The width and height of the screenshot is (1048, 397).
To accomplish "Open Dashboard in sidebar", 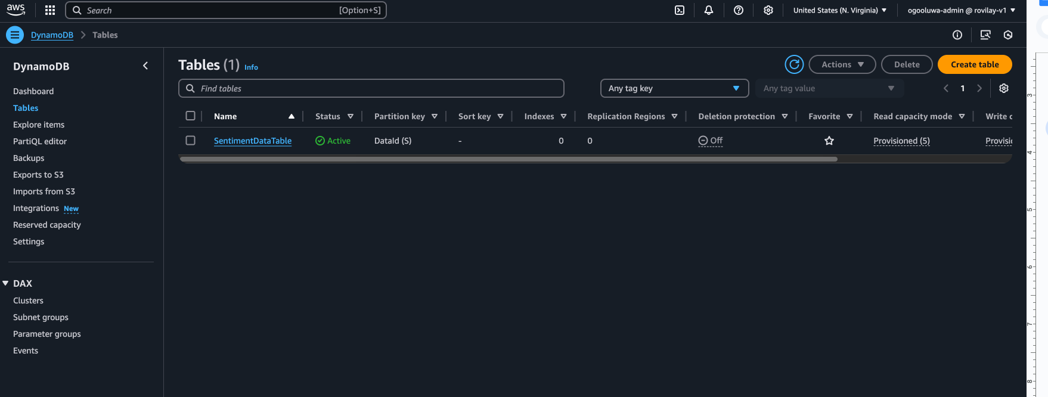I will pos(33,91).
